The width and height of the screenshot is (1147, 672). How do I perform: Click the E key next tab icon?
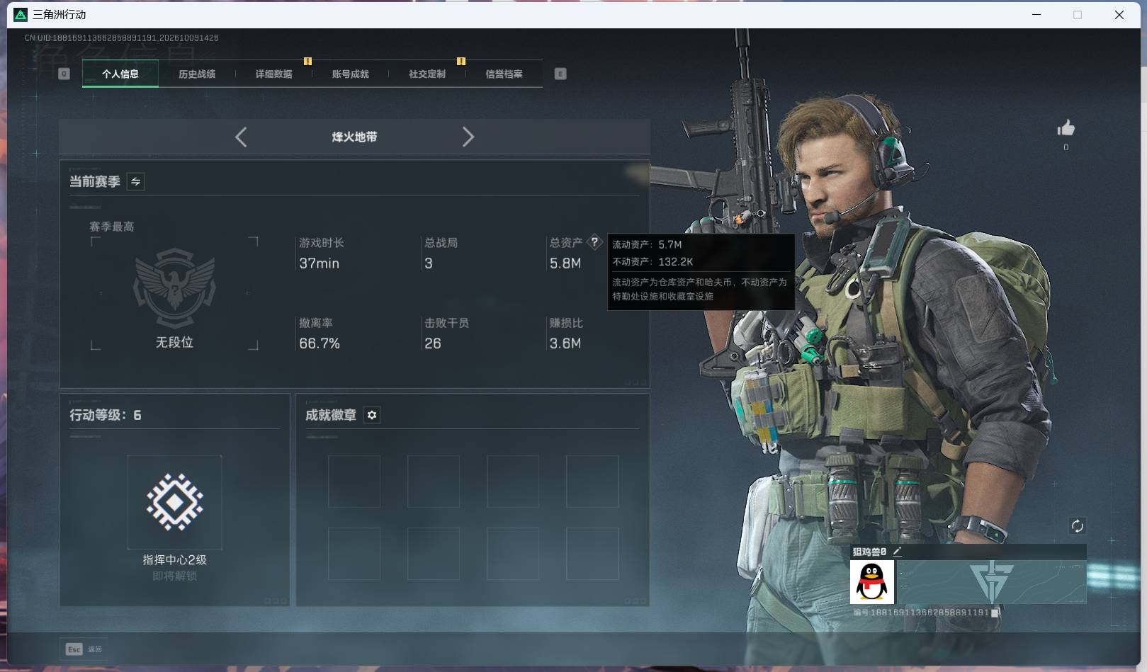(560, 74)
